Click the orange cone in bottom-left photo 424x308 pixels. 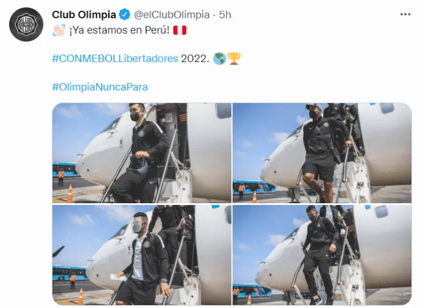pos(80,297)
